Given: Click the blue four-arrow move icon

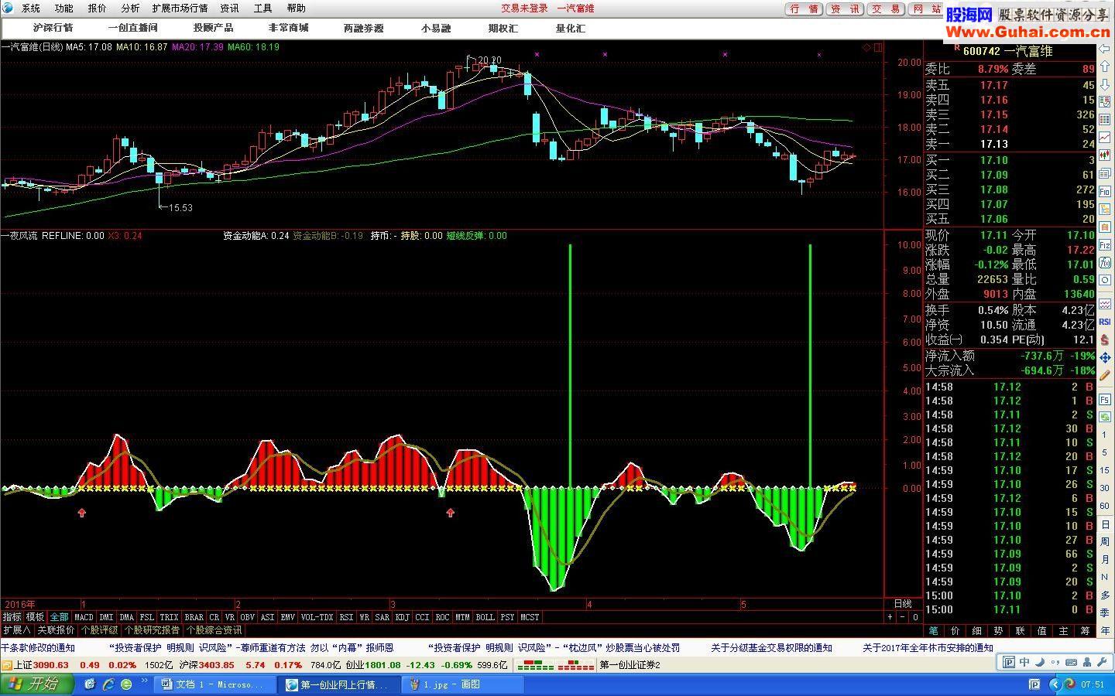Looking at the screenshot, I should pyautogui.click(x=1105, y=357).
